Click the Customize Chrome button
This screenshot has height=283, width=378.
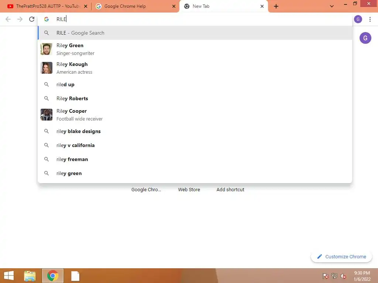pos(341,257)
